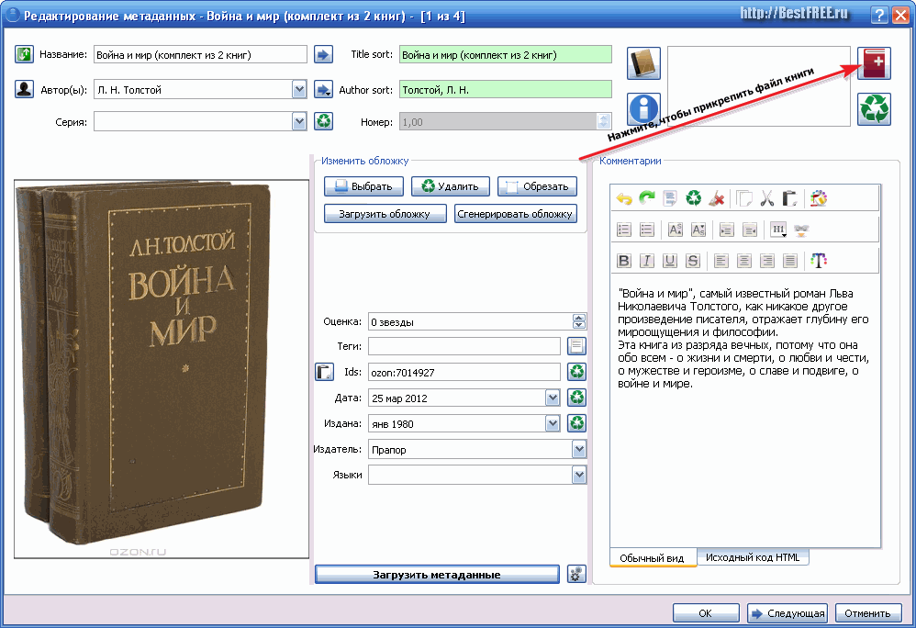Center the comment text

tap(744, 261)
